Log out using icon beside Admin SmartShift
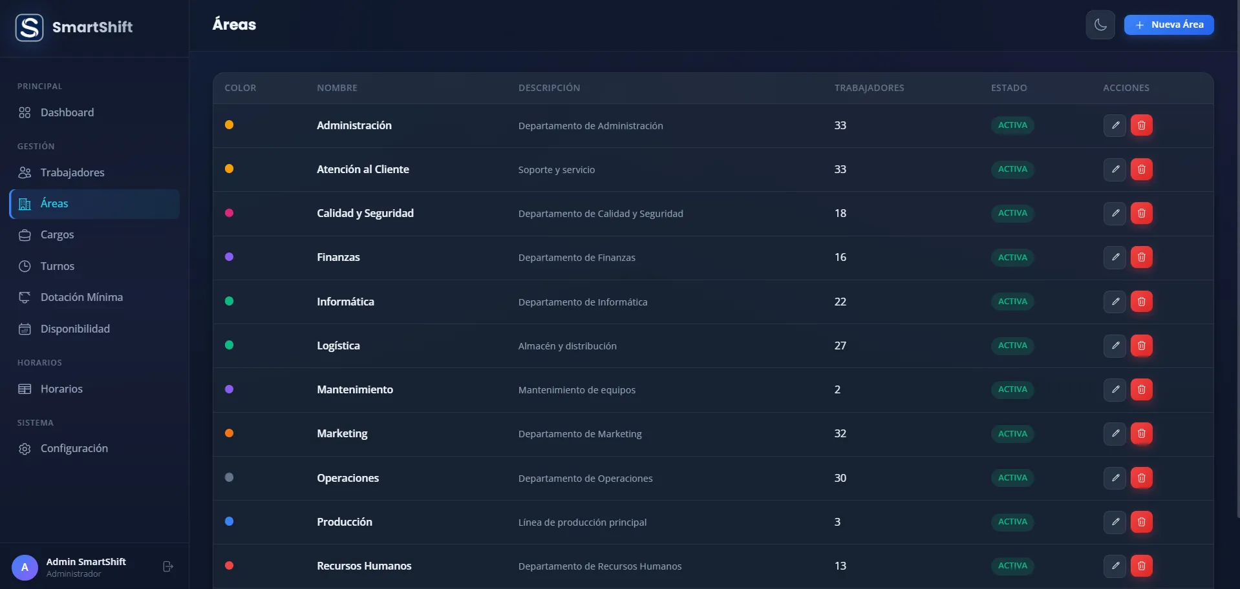The height and width of the screenshot is (589, 1240). [168, 566]
